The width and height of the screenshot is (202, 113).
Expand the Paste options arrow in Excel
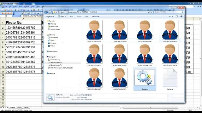click(36, 10)
